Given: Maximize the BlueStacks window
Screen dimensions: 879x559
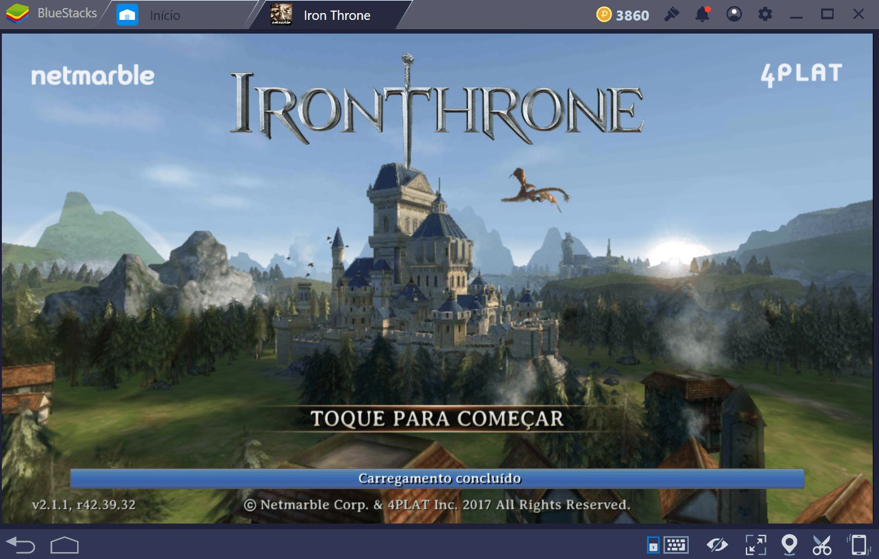Looking at the screenshot, I should pos(827,14).
